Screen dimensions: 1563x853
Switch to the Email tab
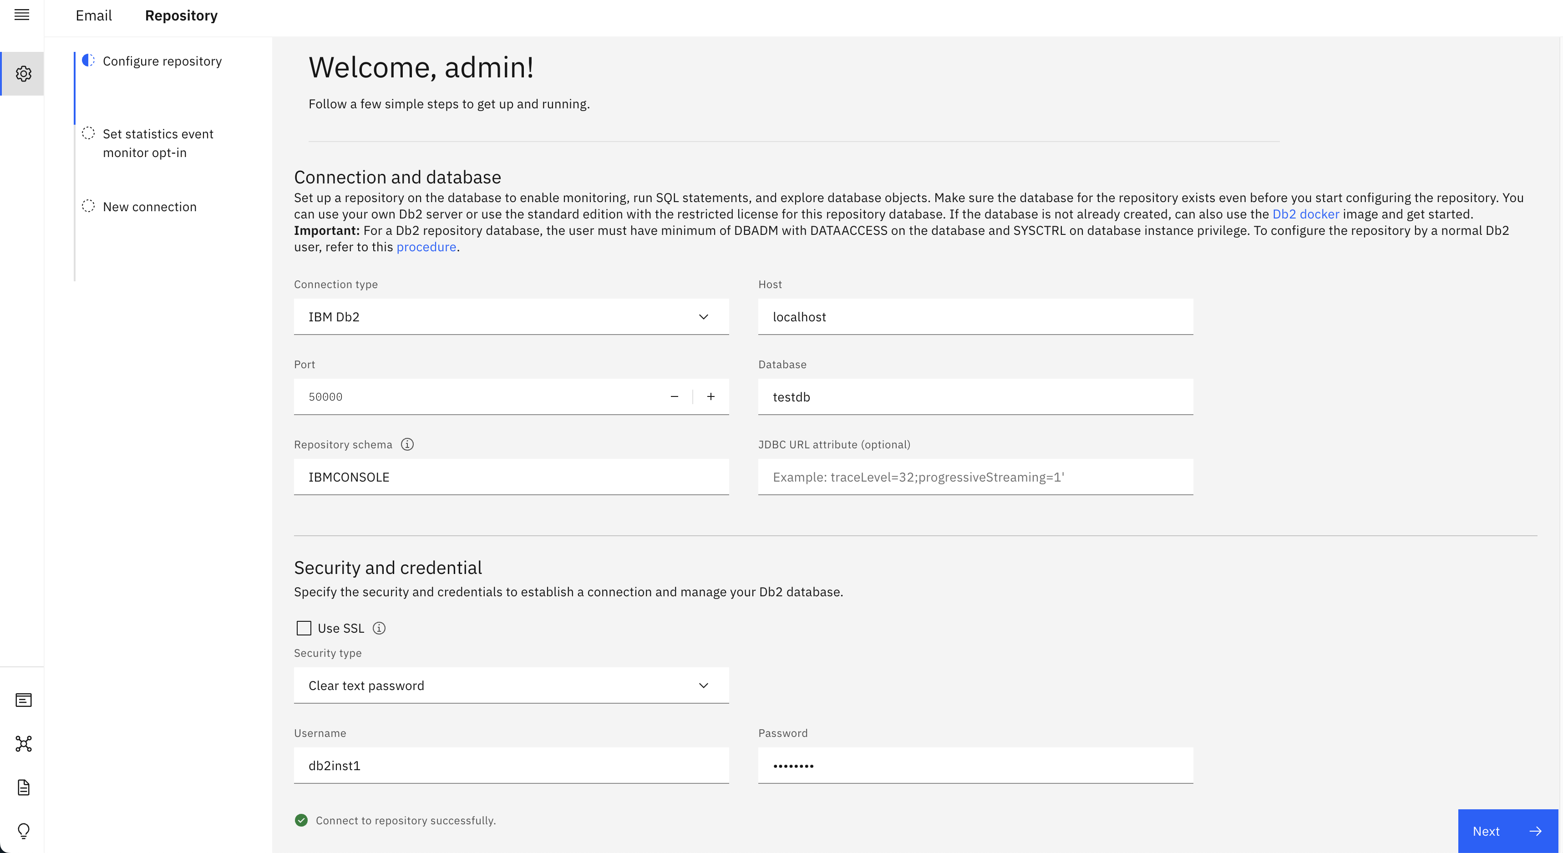point(93,16)
